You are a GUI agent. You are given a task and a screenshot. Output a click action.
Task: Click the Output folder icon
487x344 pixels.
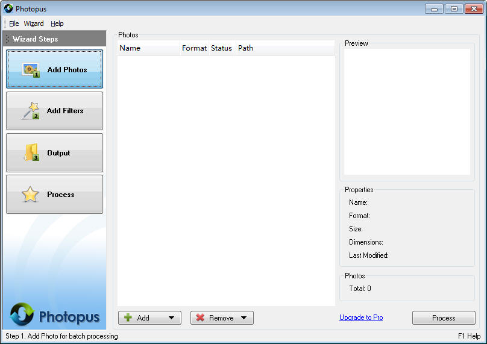(32, 152)
